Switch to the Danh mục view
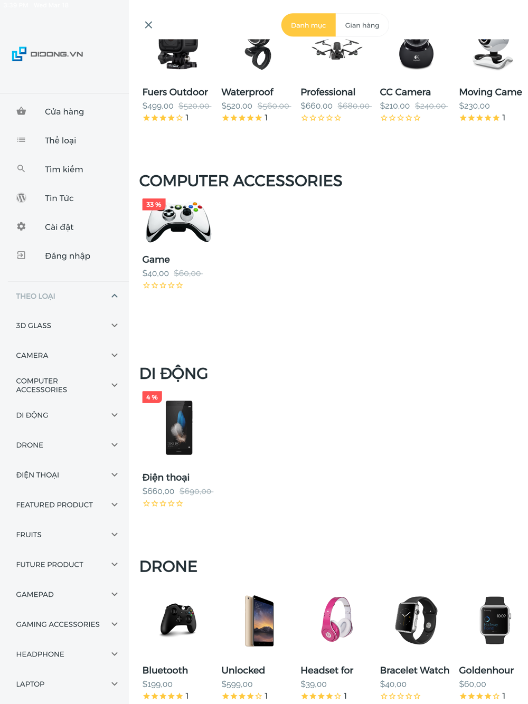The width and height of the screenshot is (528, 704). (308, 25)
